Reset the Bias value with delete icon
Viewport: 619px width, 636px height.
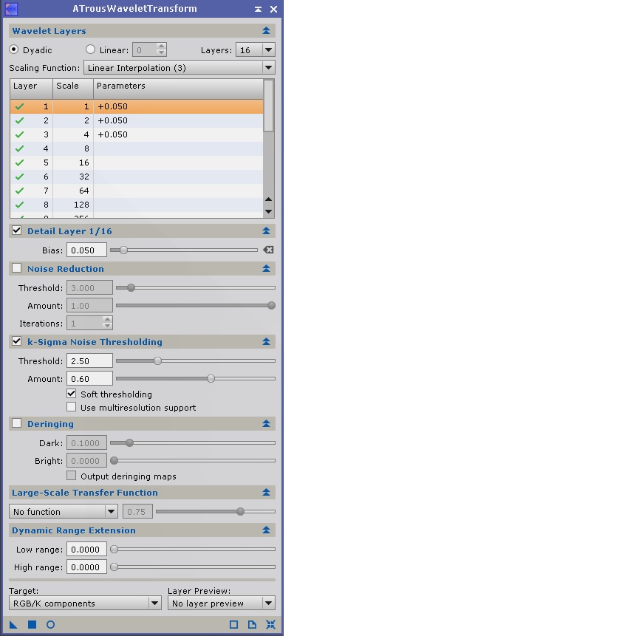pyautogui.click(x=268, y=250)
